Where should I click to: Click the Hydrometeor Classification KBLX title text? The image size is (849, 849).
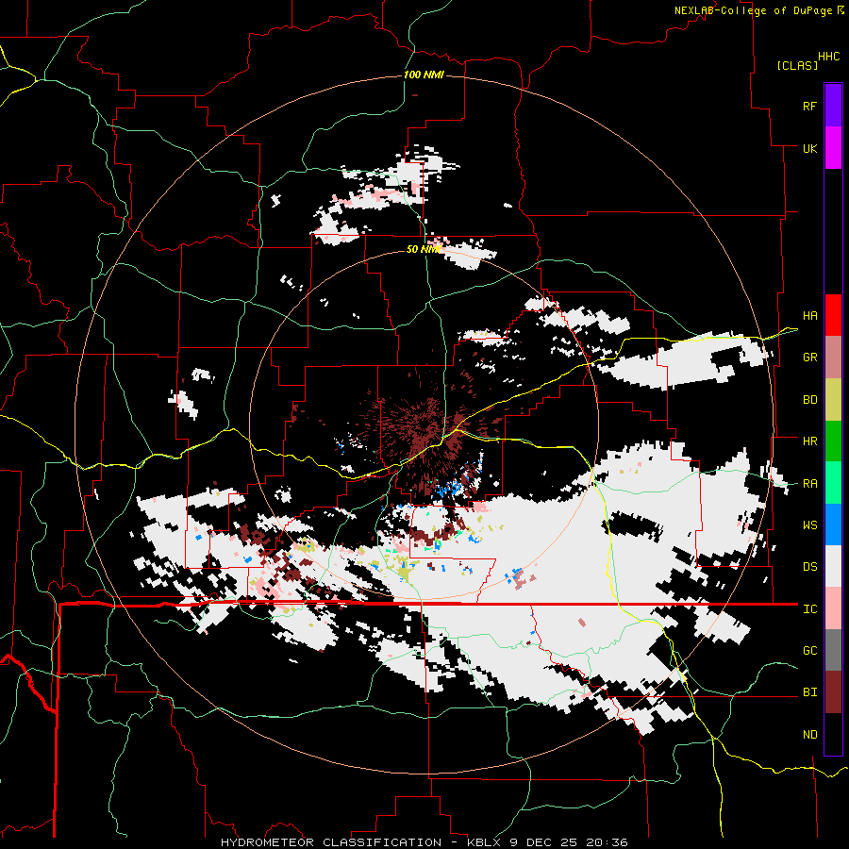point(424,842)
